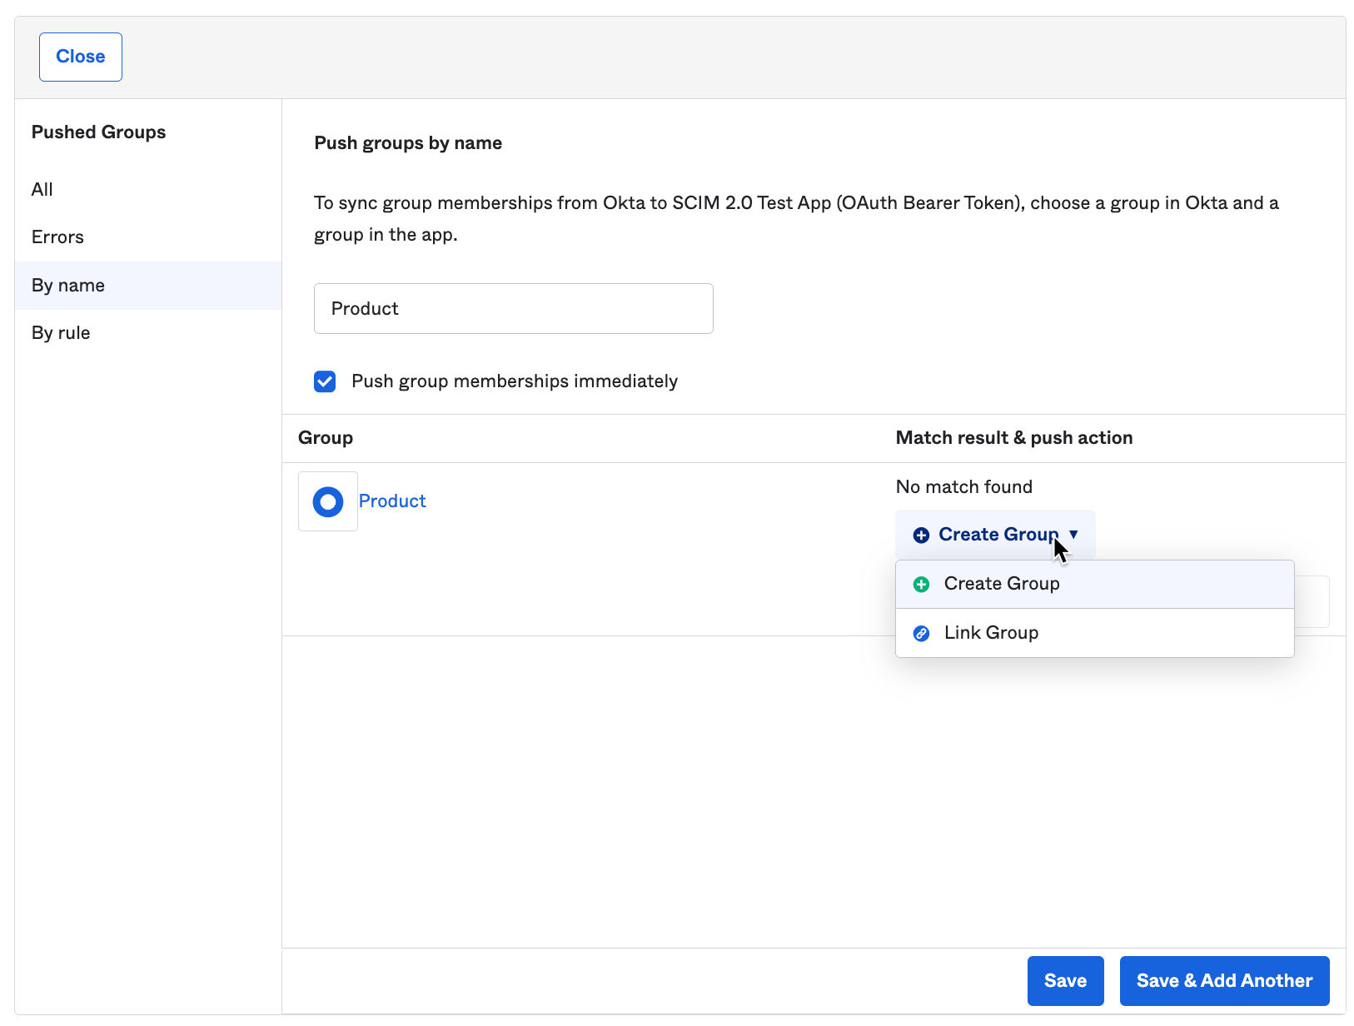Select the By name tab
Image resolution: width=1354 pixels, height=1026 pixels.
(x=67, y=285)
